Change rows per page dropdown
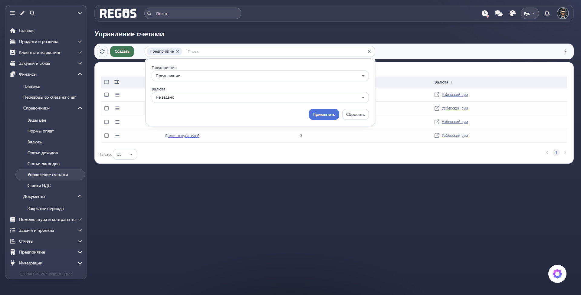This screenshot has width=581, height=295. 125,154
